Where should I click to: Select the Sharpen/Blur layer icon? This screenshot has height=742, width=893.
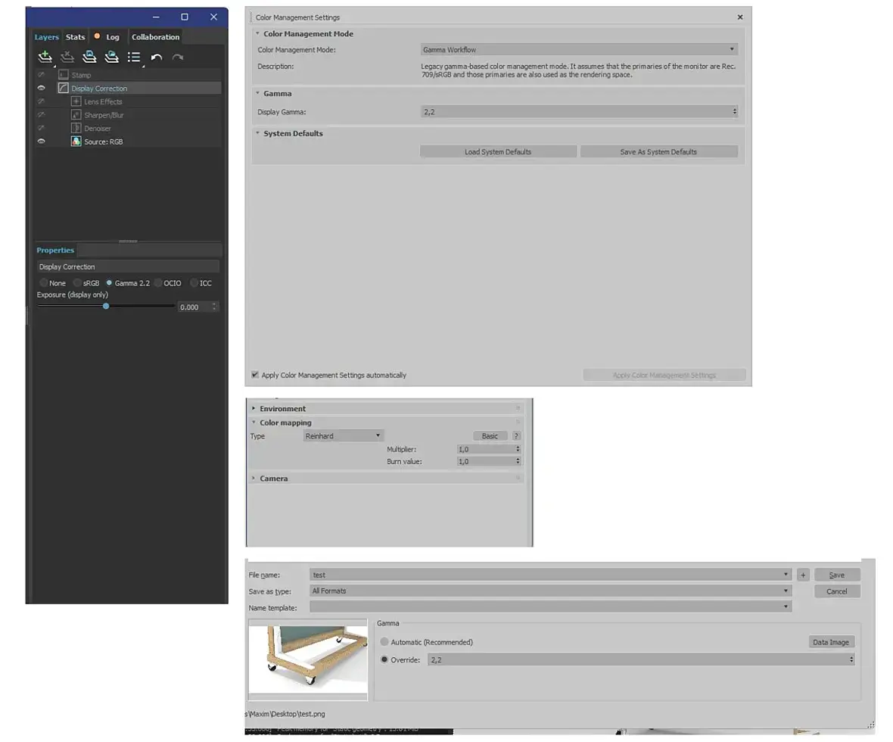click(x=76, y=114)
